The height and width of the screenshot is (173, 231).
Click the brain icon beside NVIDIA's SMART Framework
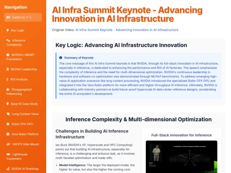point(8,55)
